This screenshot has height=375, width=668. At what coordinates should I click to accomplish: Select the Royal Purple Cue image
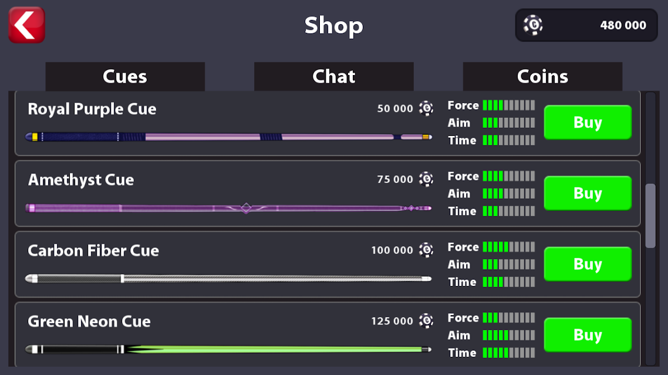[x=229, y=137]
